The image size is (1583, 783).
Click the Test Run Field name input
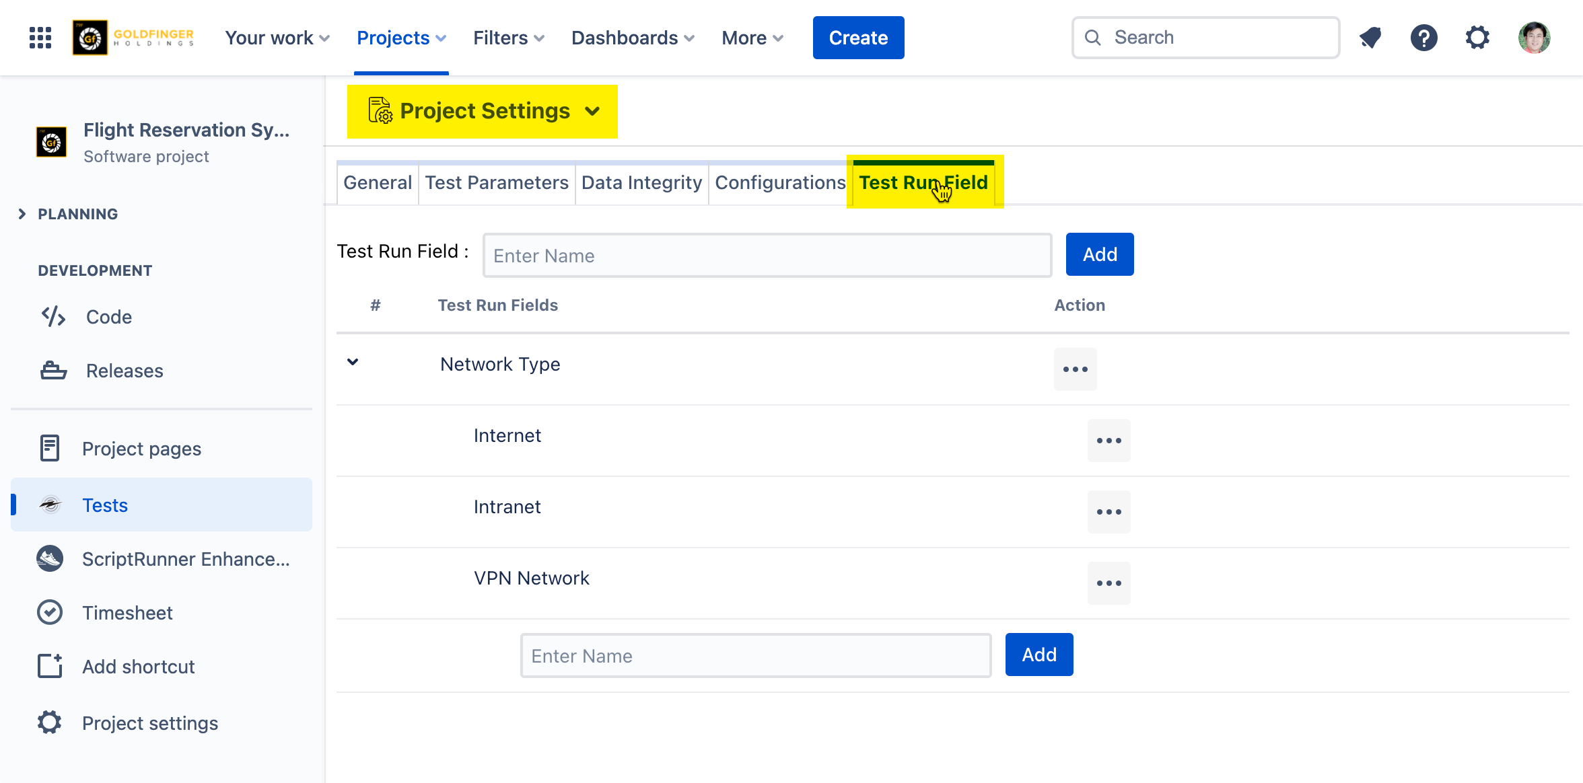pos(767,256)
